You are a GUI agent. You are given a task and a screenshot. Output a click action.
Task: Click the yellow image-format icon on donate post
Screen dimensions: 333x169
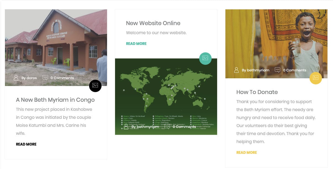316,78
